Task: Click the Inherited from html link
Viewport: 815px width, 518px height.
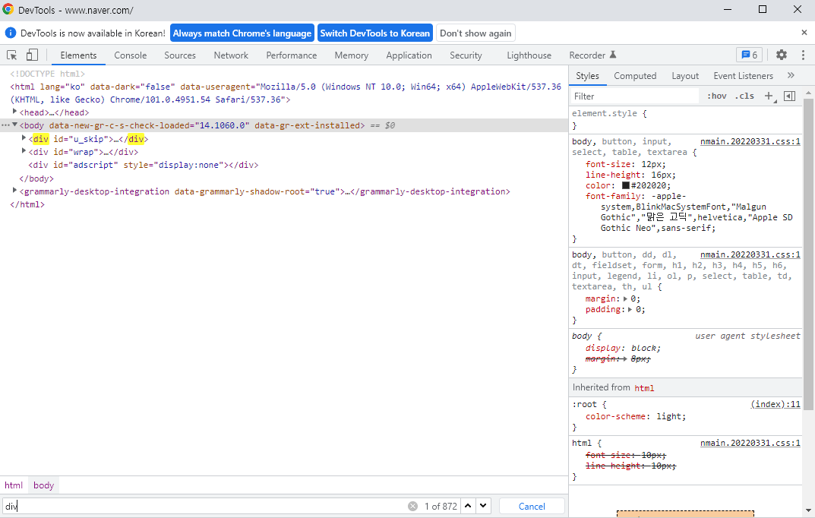Action: (645, 388)
